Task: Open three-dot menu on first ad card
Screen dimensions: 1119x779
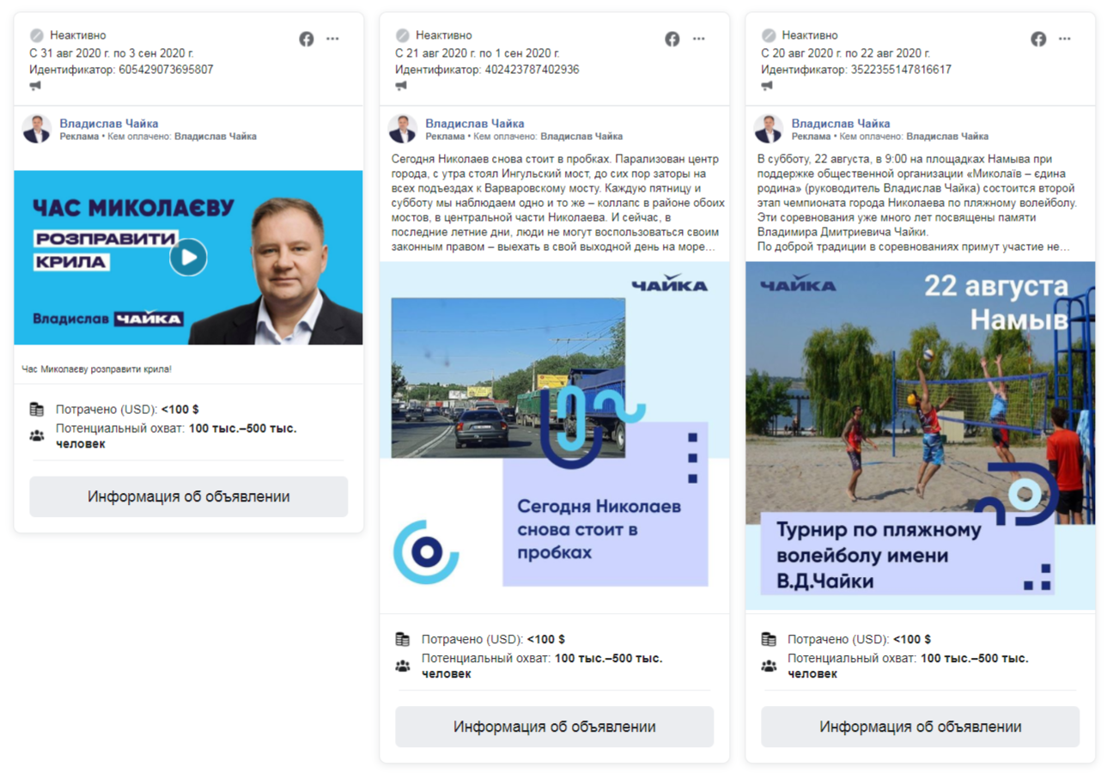Action: tap(333, 39)
